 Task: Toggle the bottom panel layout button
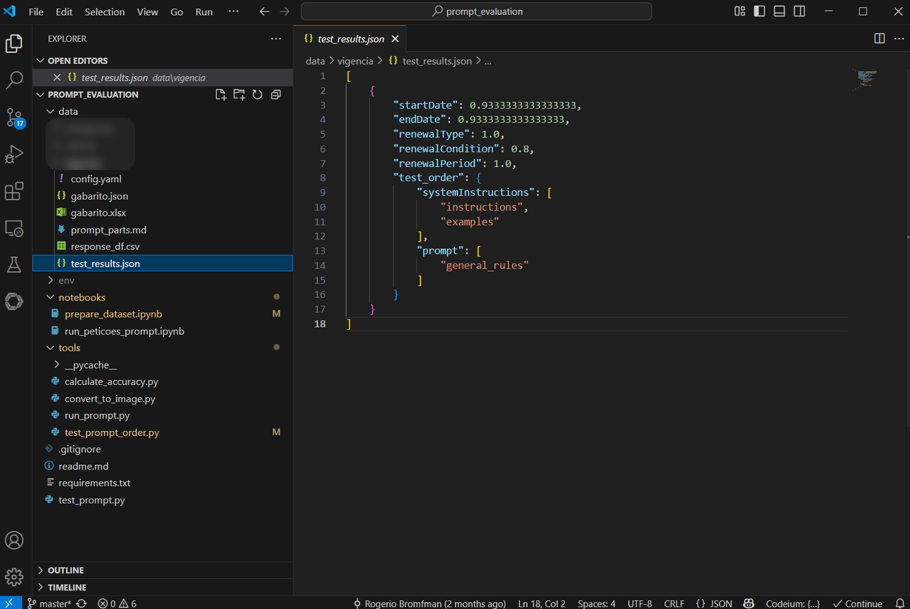779,12
